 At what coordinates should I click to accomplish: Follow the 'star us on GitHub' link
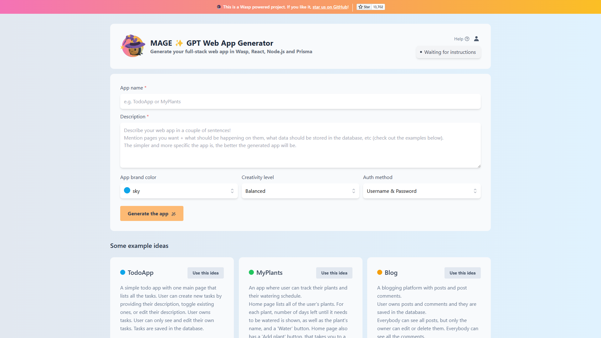click(x=330, y=7)
